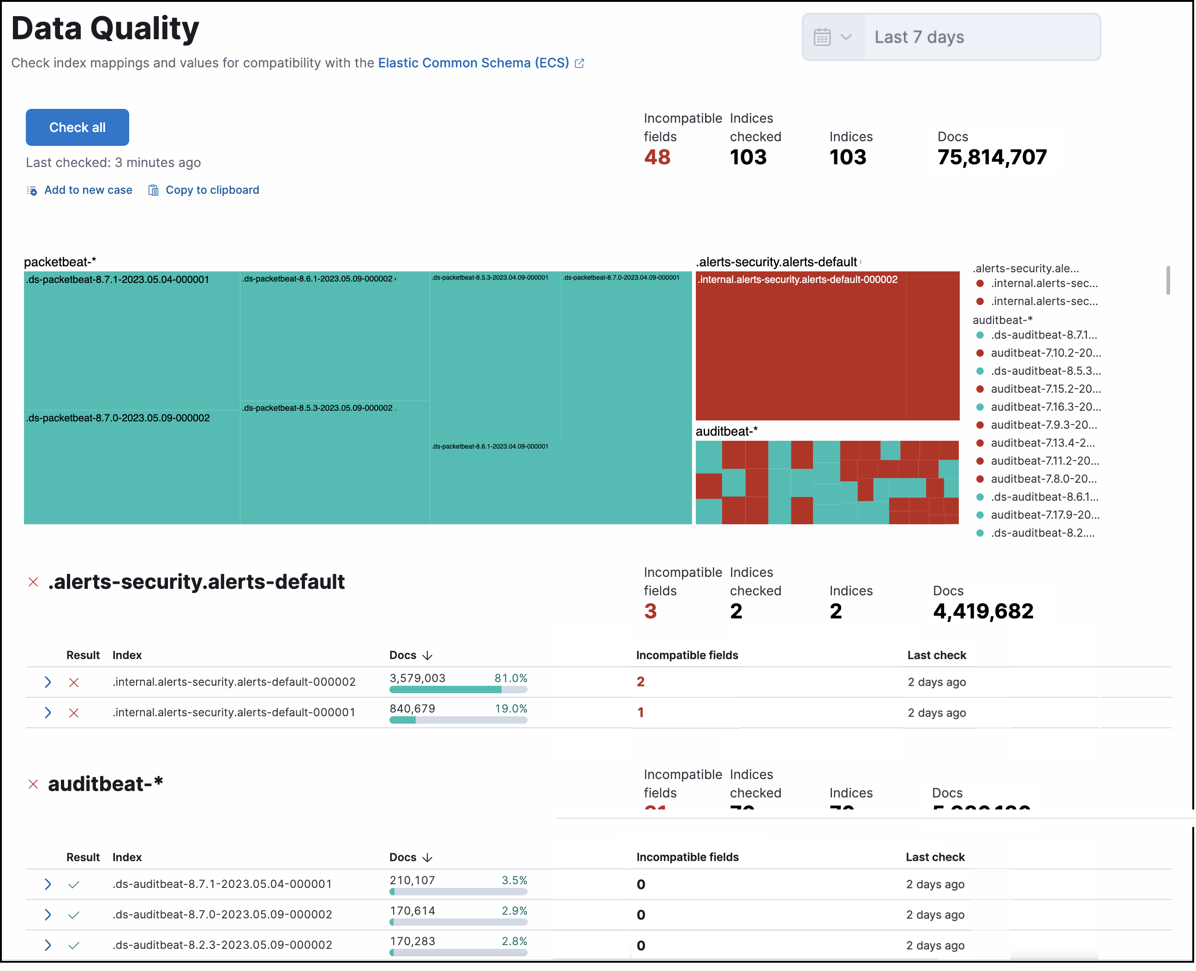
Task: Click the fail icon on alerts-default-000002 row
Action: pos(74,682)
